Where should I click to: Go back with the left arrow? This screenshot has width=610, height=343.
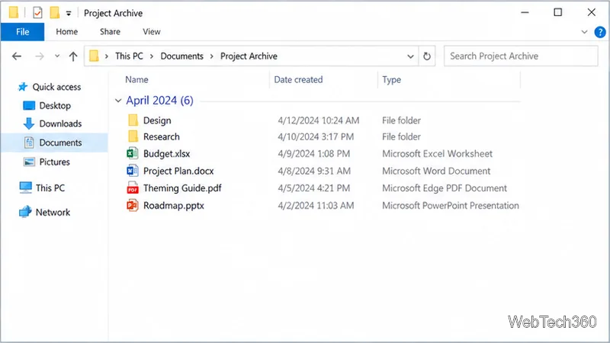[x=17, y=56]
